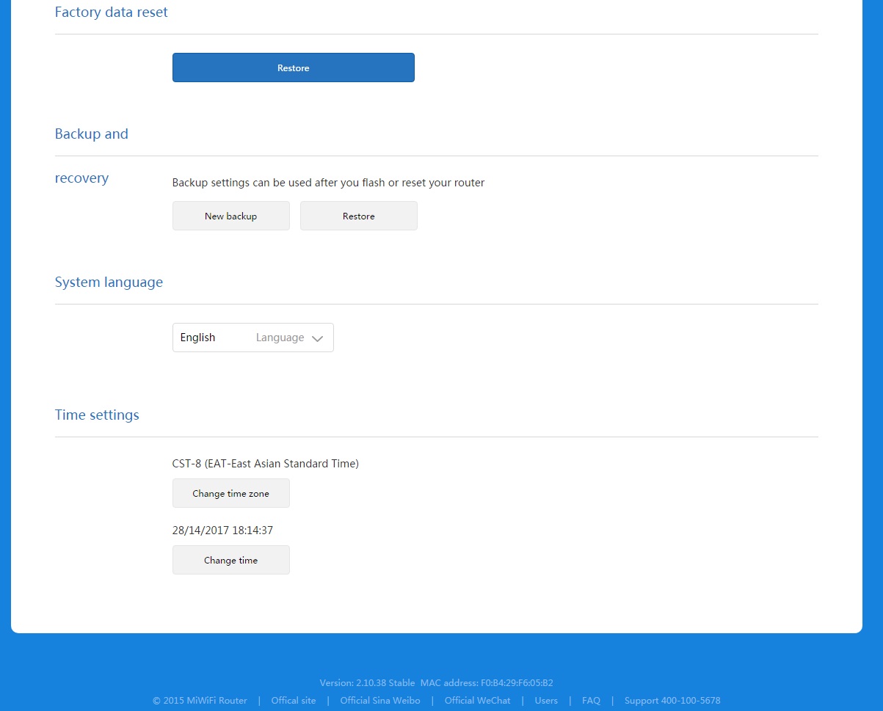Create a New backup of settings
The image size is (883, 711).
pos(231,216)
